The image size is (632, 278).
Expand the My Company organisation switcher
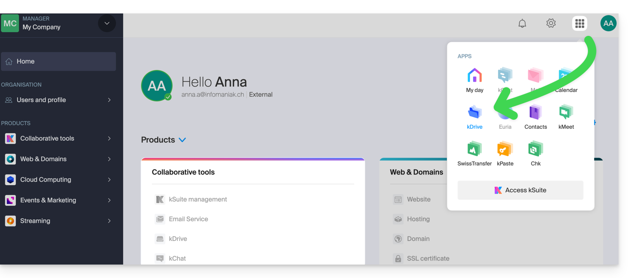click(106, 23)
